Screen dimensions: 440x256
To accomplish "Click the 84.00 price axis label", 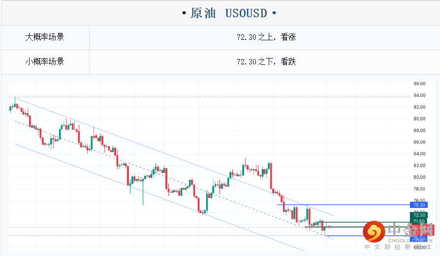I will tap(419, 154).
